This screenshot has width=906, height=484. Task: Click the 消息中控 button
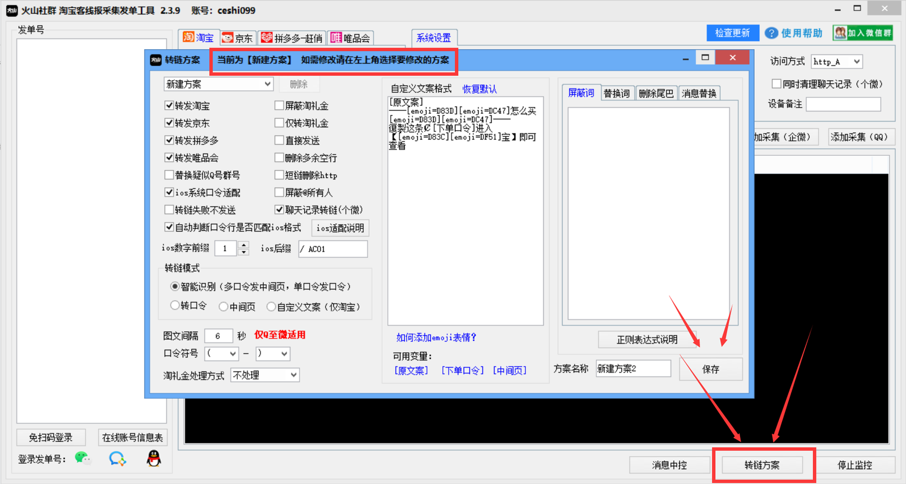point(669,465)
